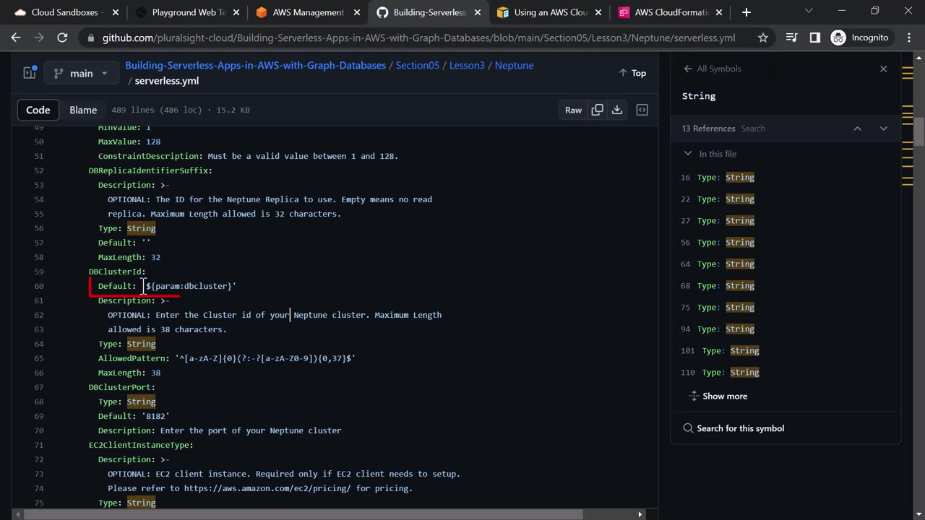The height and width of the screenshot is (520, 925).
Task: Bookmark this page with star icon
Action: pos(763,38)
